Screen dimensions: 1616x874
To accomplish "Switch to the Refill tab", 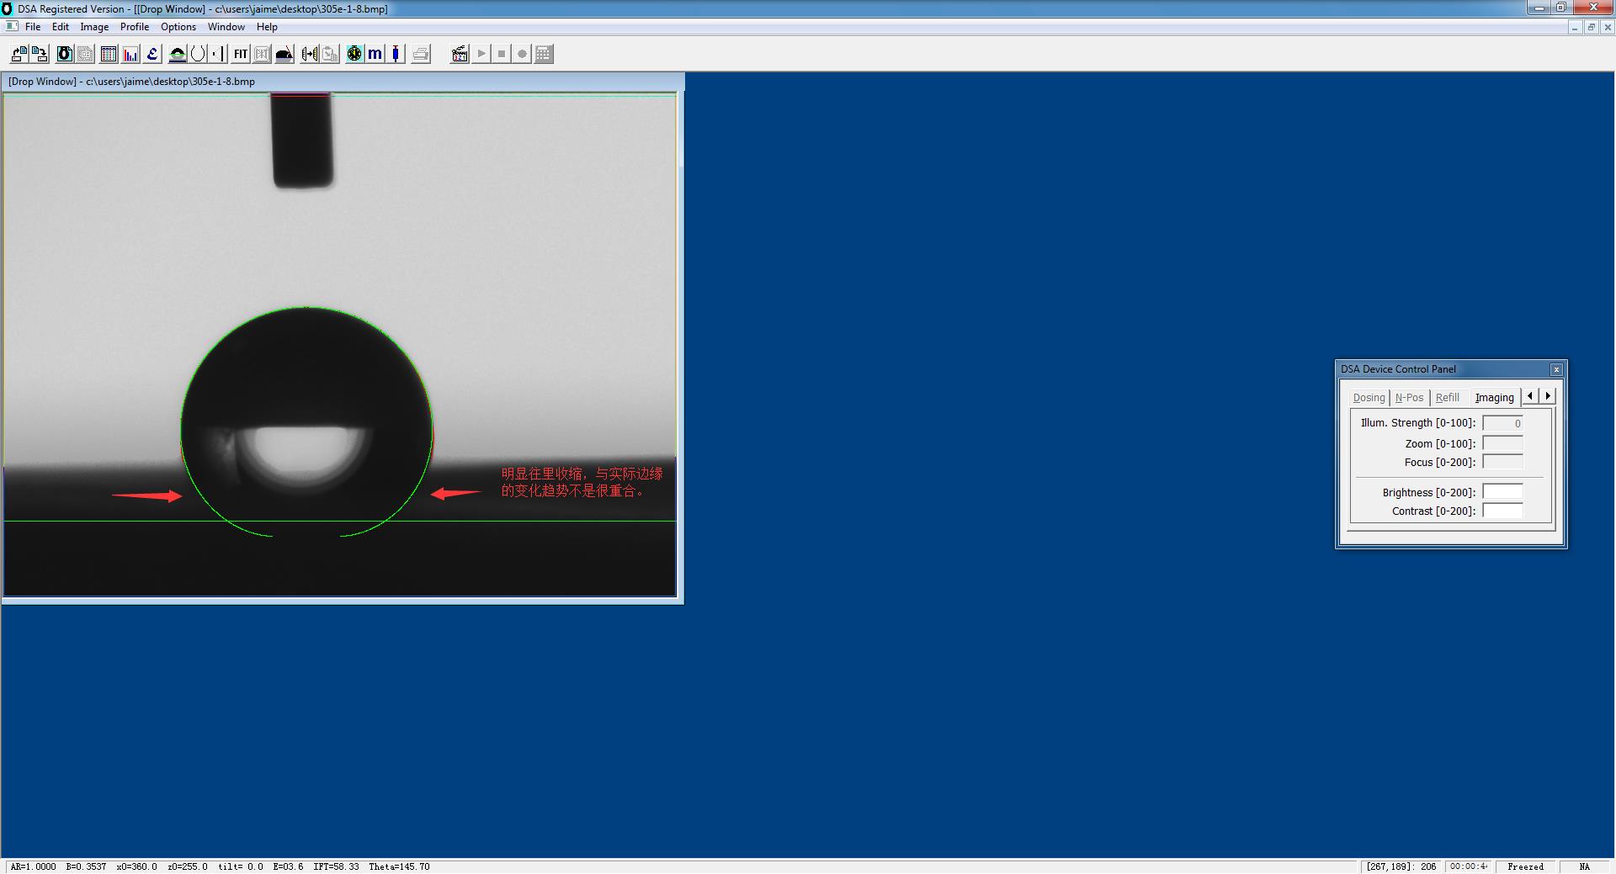I will pos(1447,397).
